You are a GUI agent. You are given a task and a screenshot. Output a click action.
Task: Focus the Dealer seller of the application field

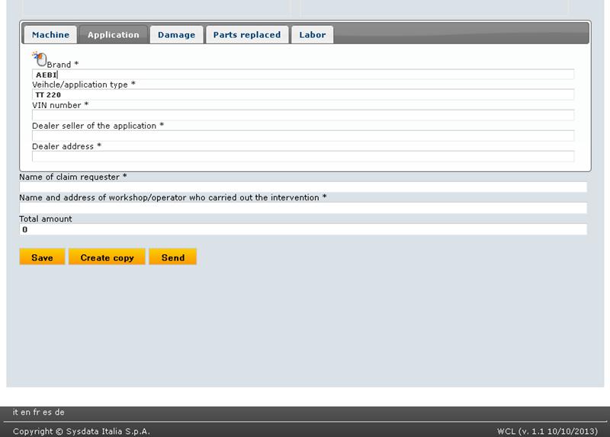coord(303,136)
